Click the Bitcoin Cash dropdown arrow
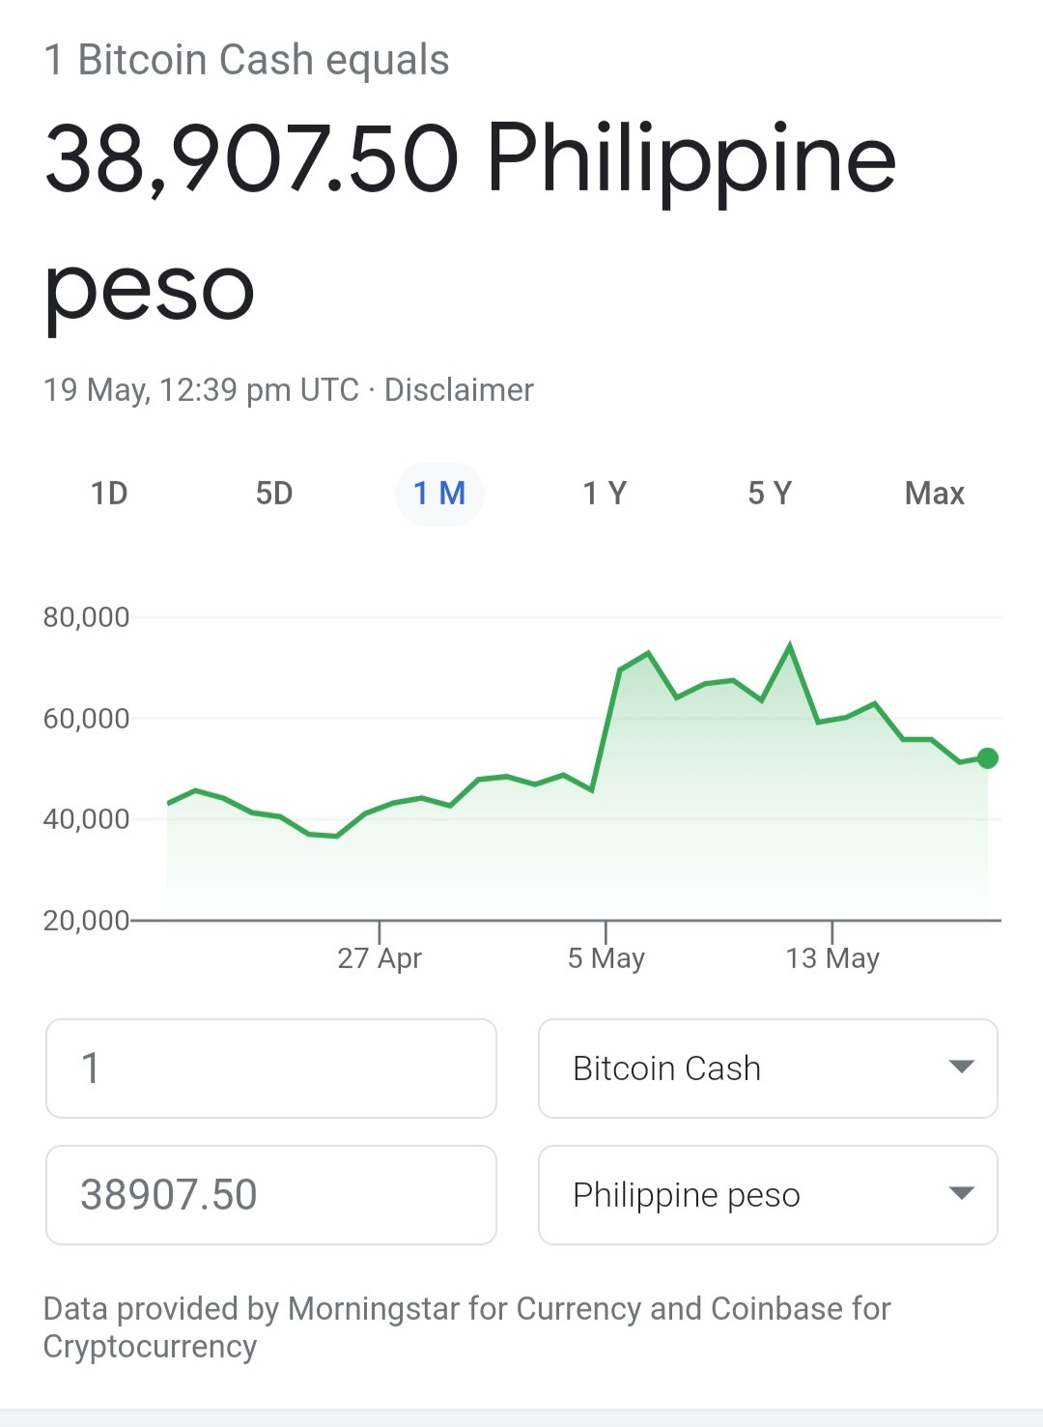The height and width of the screenshot is (1427, 1043). [961, 1067]
